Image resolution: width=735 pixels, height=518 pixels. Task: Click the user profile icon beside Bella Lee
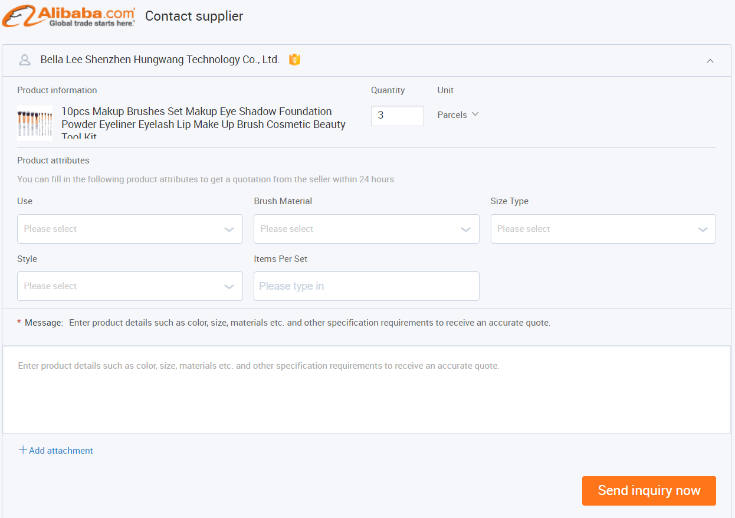pos(24,60)
